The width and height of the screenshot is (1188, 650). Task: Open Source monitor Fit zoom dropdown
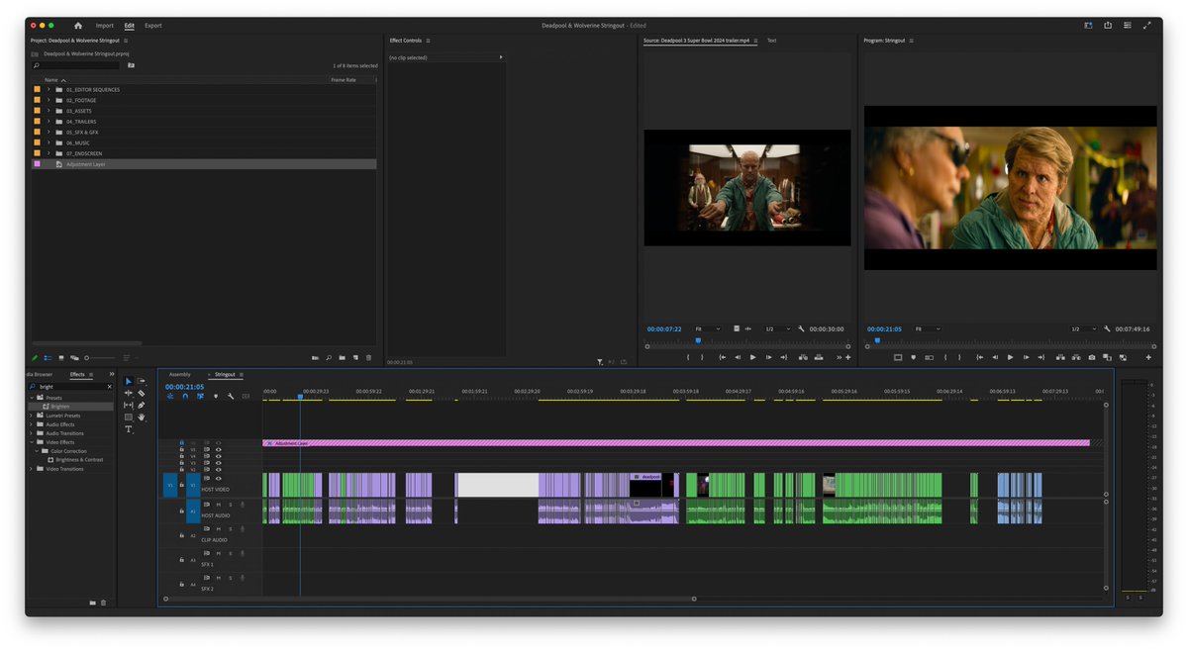[707, 328]
